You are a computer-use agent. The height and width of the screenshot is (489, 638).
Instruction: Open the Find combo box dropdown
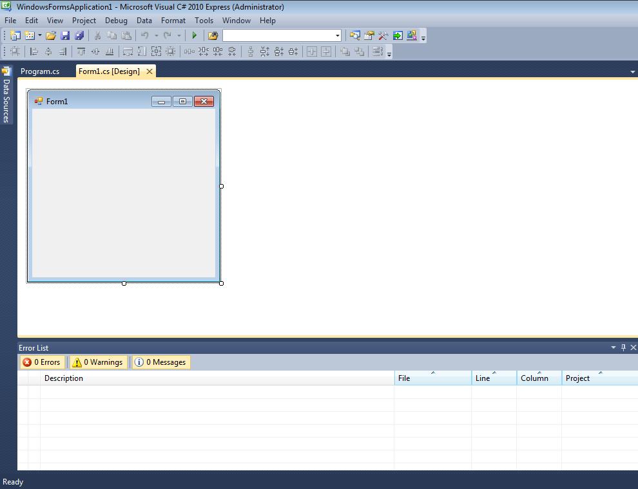click(337, 36)
